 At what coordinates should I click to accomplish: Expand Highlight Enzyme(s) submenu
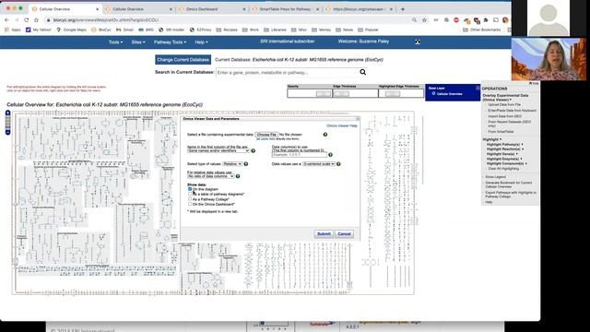coord(504,159)
